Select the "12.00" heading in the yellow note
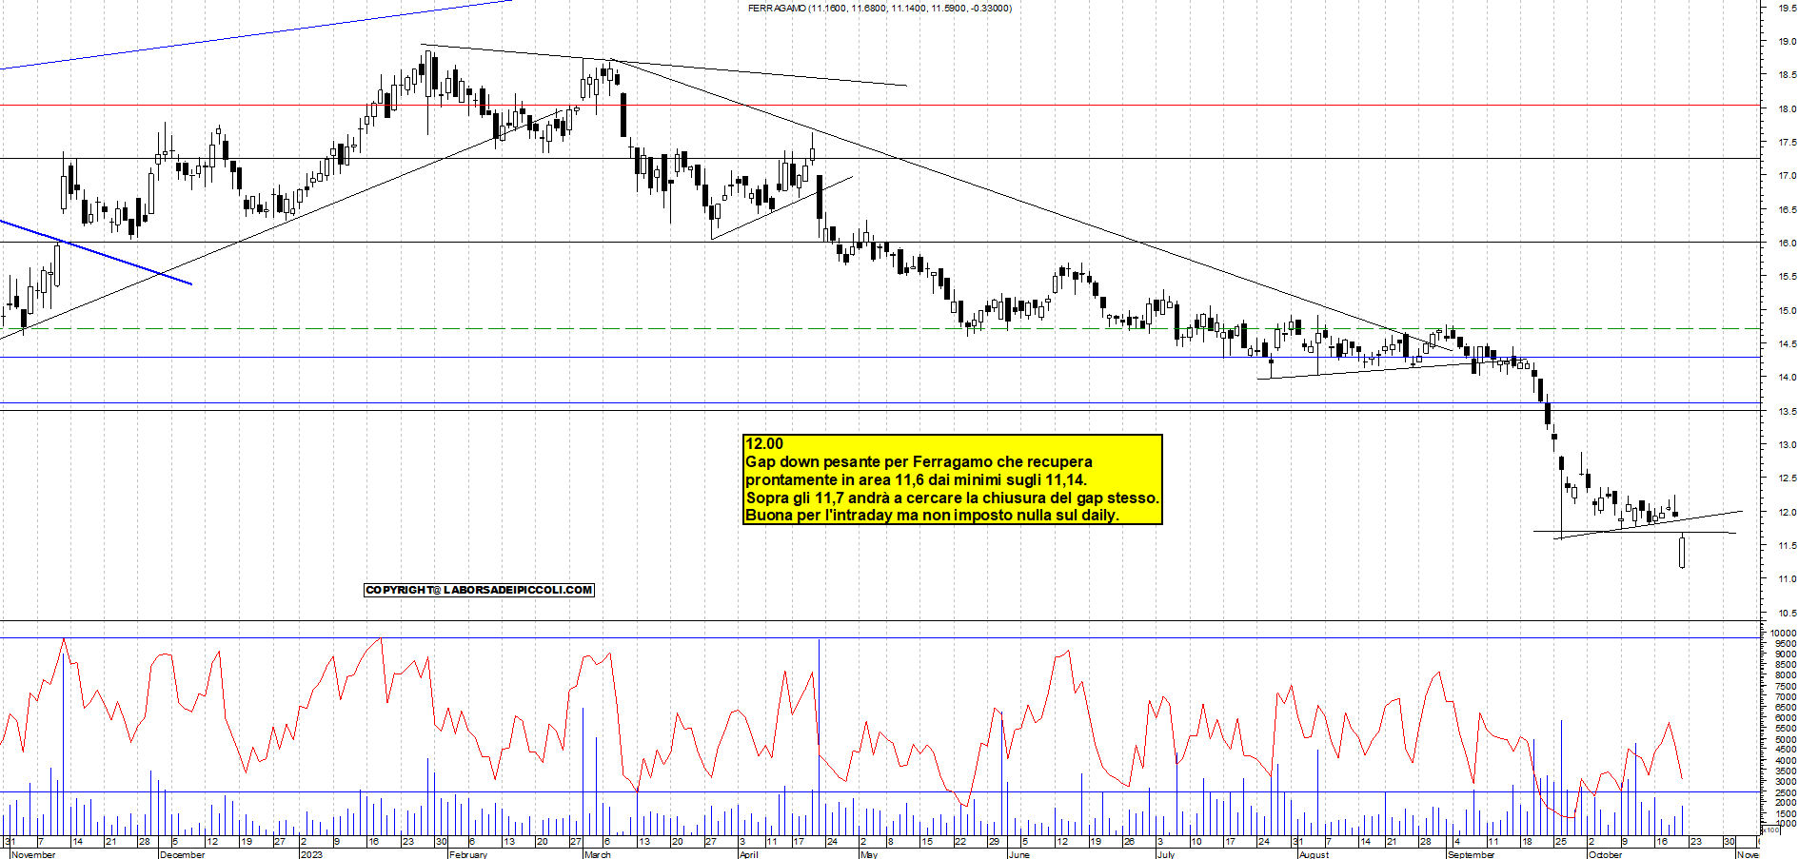 click(764, 444)
